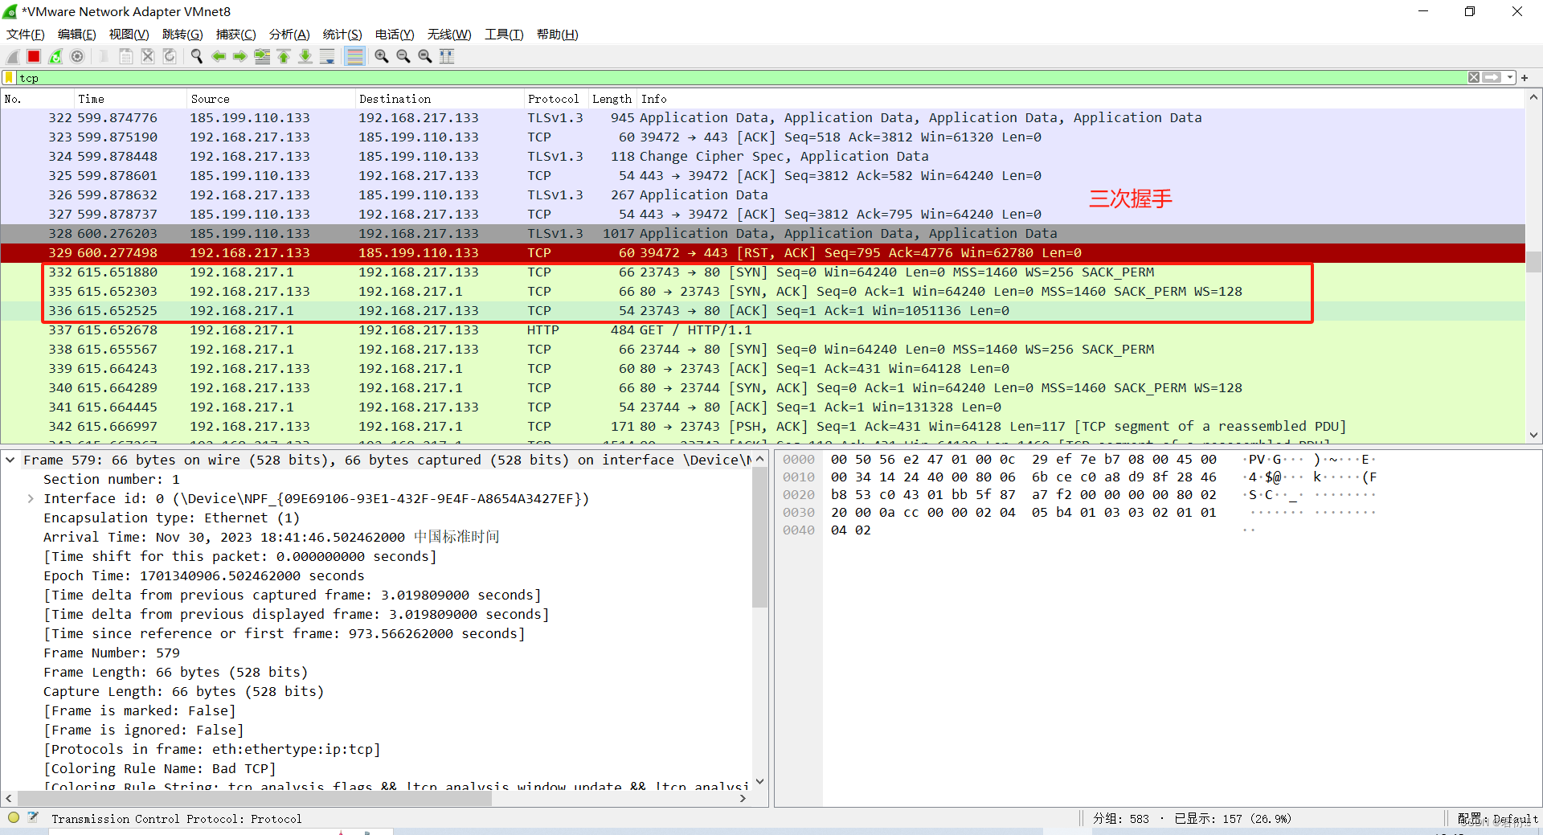
Task: Open the 编辑(E) menu
Action: 77,35
